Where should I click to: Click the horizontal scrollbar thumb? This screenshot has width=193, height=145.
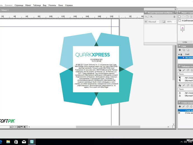coord(108,127)
